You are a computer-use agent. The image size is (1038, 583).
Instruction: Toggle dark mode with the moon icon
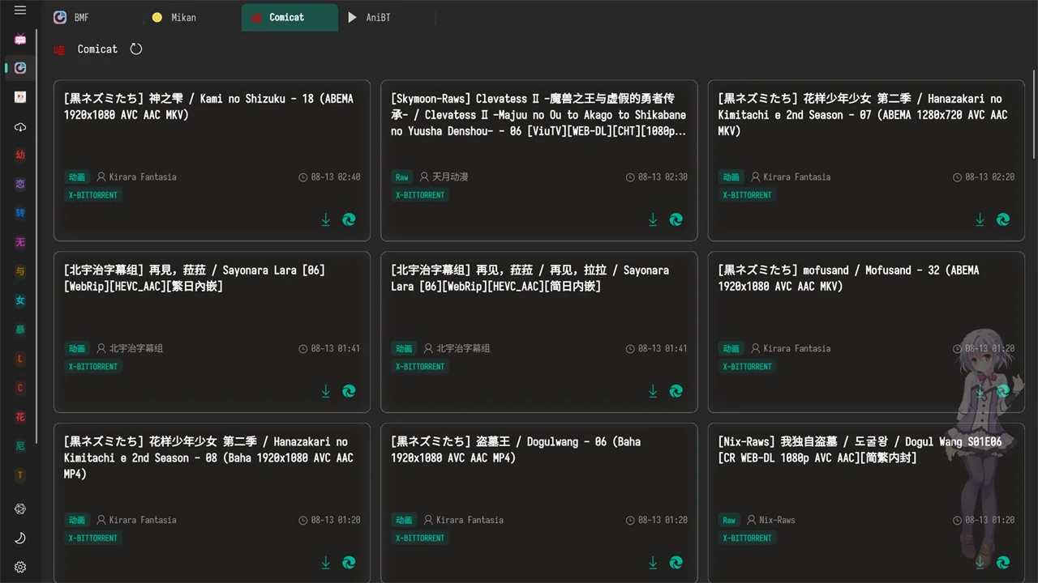point(20,538)
